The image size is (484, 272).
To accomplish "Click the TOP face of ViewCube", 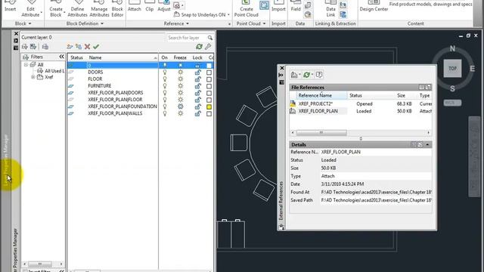I will (452, 69).
